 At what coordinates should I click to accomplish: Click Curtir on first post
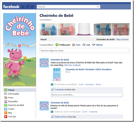[x=81, y=84]
